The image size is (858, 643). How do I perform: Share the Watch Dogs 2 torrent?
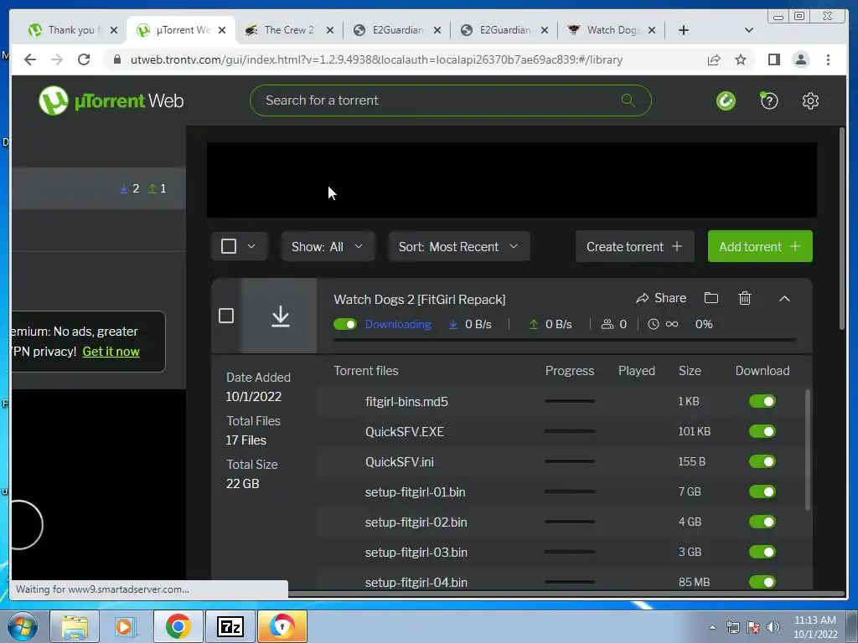point(661,298)
